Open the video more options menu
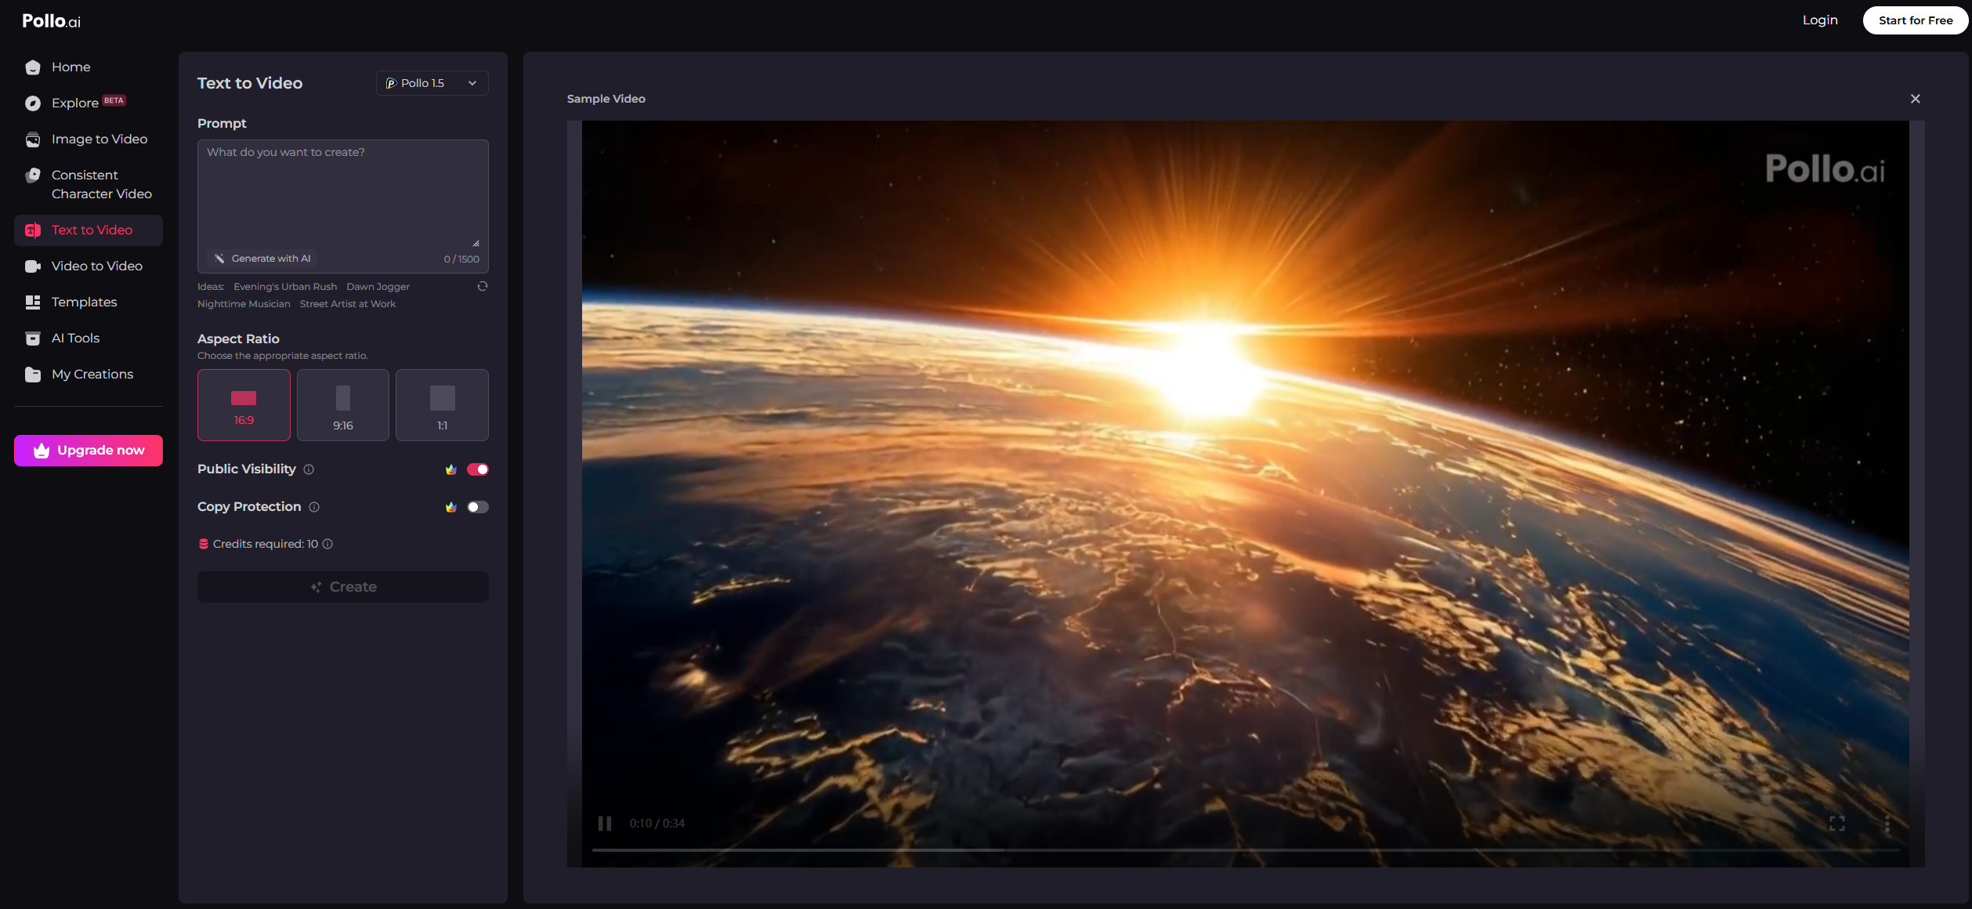This screenshot has height=909, width=1972. click(1887, 824)
